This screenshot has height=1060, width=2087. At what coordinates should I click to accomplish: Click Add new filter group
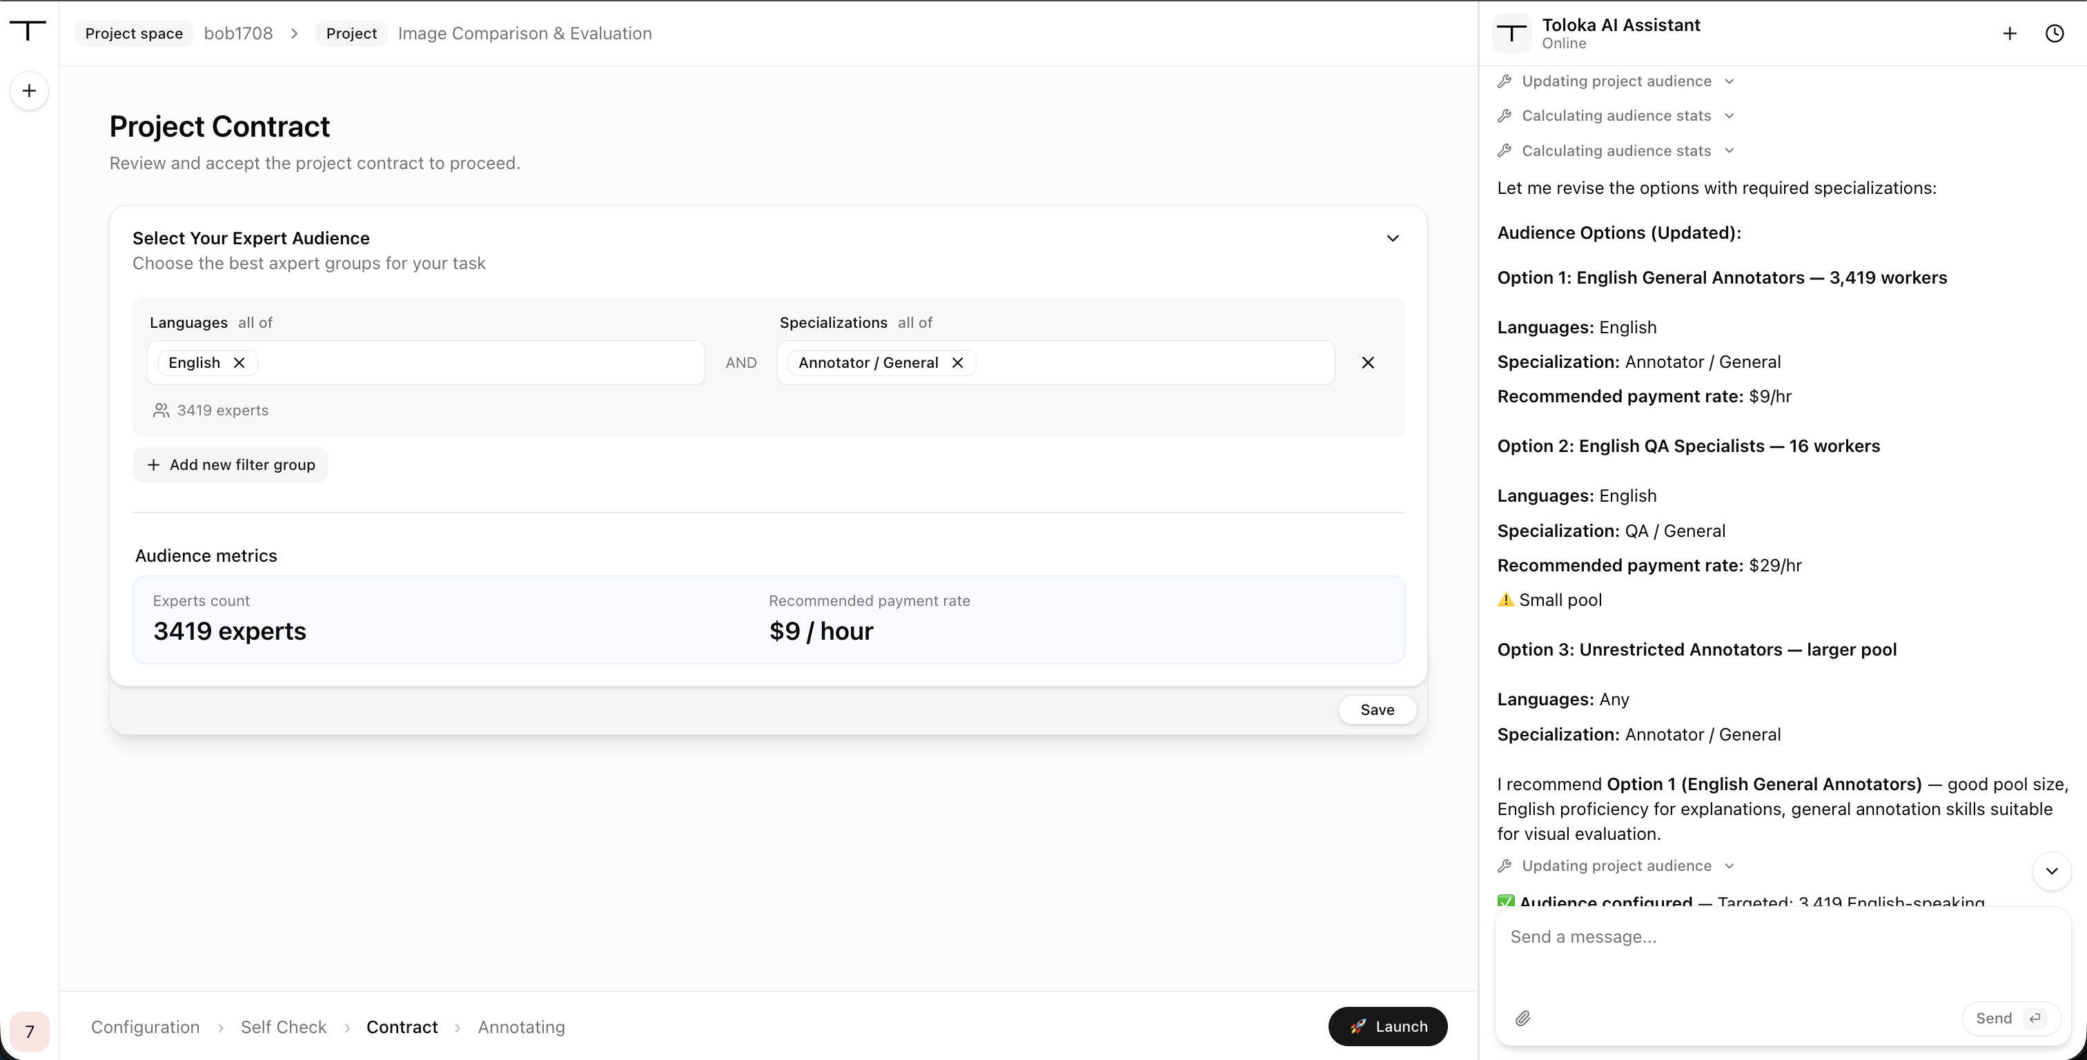pos(230,464)
